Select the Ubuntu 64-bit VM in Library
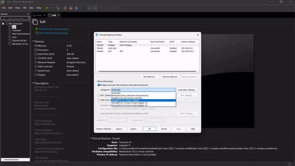Screen dimensions: 295x166 point(19,41)
